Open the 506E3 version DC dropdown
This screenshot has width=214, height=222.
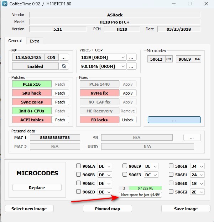pos(151,175)
